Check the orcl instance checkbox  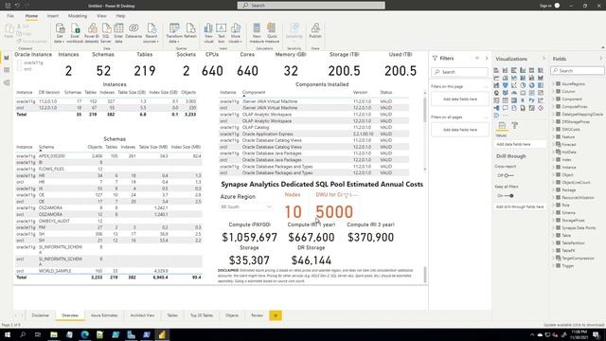tap(19, 69)
